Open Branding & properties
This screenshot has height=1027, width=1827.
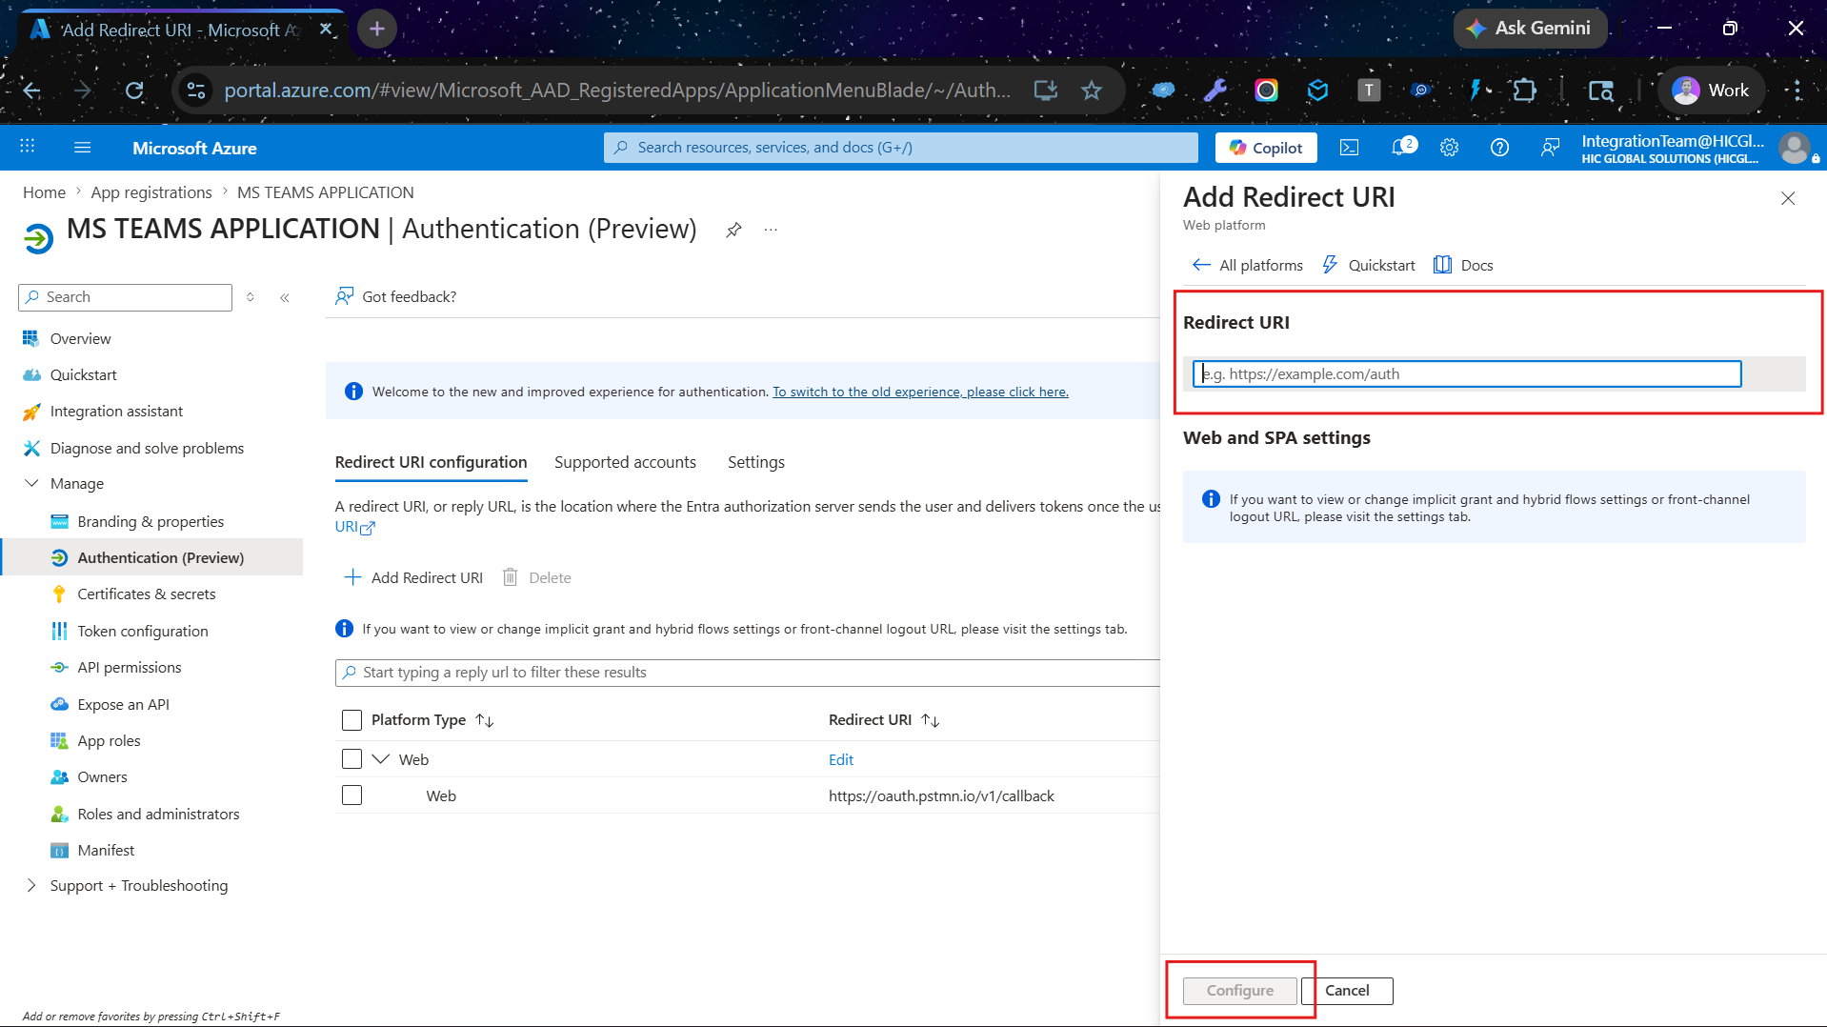[x=151, y=521]
